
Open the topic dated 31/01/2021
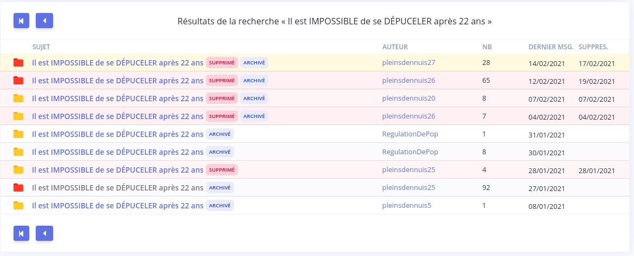(x=118, y=134)
